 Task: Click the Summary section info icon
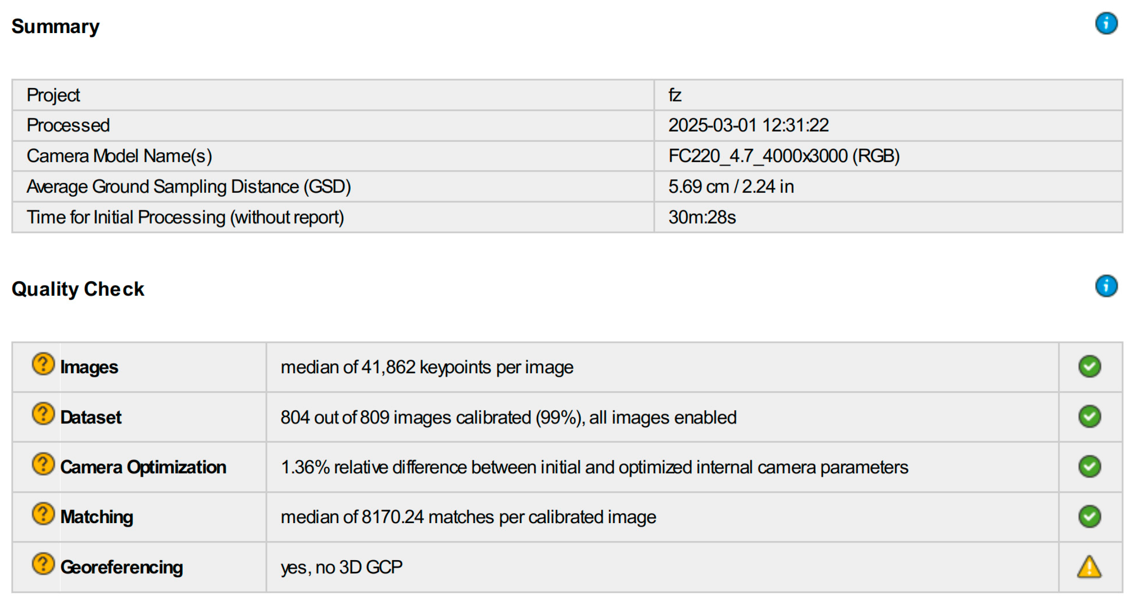pyautogui.click(x=1105, y=23)
